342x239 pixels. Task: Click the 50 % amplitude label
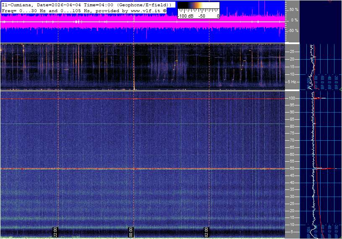(x=294, y=10)
